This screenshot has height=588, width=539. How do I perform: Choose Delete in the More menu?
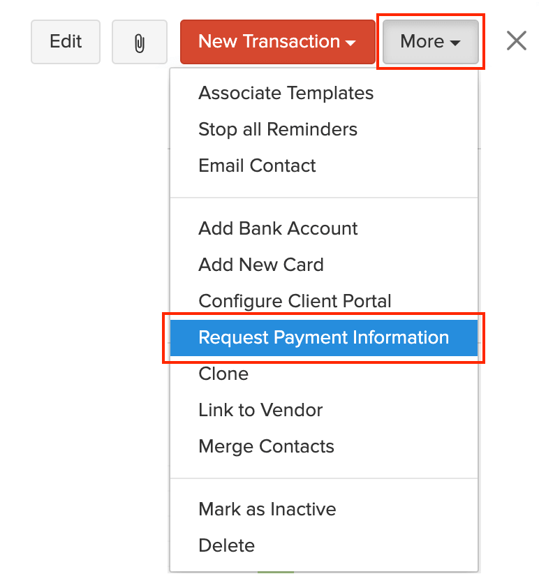226,545
